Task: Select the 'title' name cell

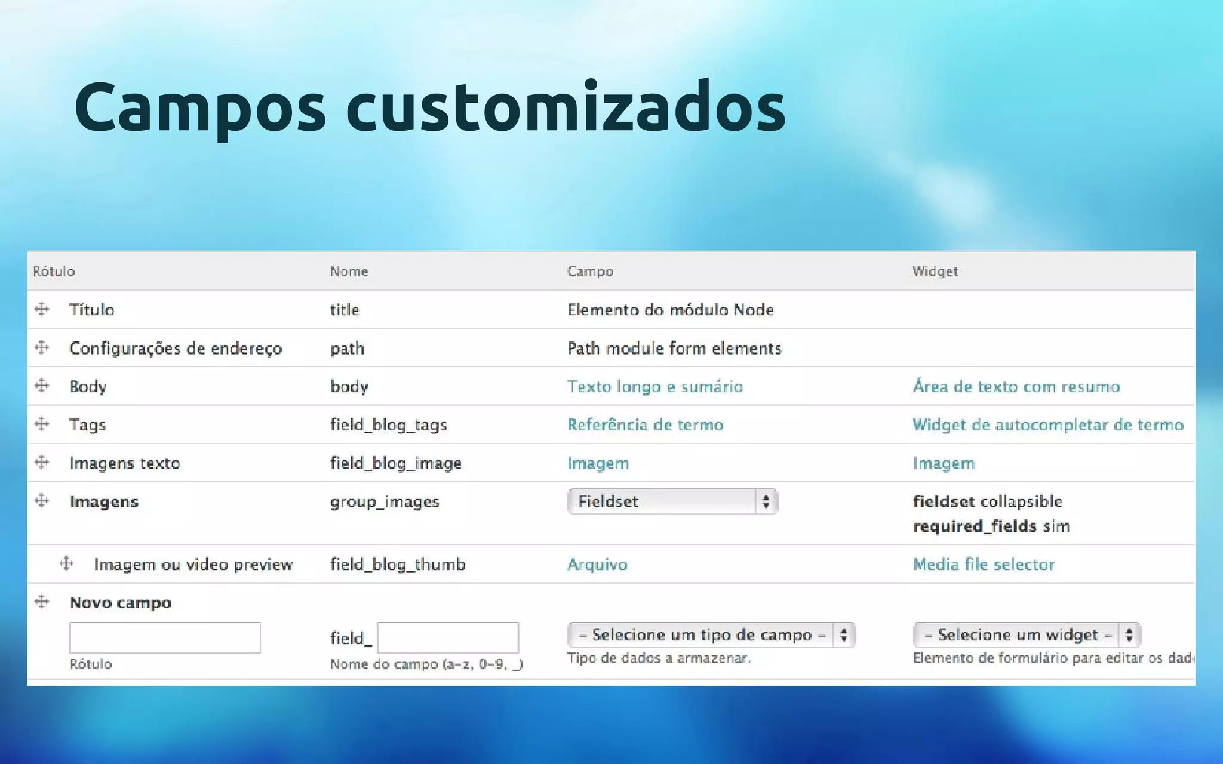Action: click(345, 310)
